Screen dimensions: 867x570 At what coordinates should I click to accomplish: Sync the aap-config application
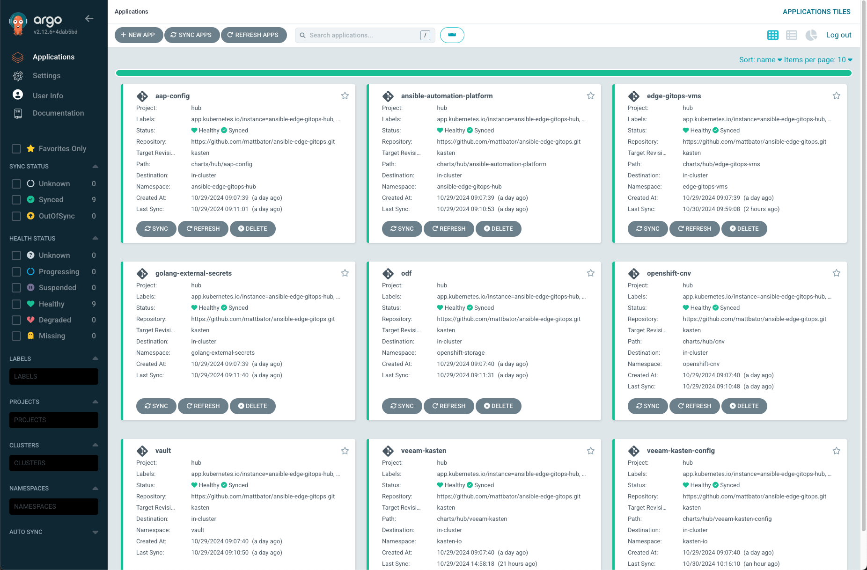156,229
